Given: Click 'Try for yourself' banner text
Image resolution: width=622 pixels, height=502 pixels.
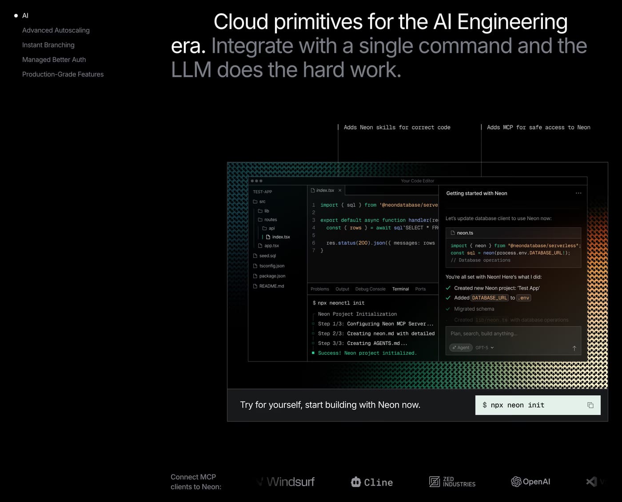Looking at the screenshot, I should pos(330,405).
